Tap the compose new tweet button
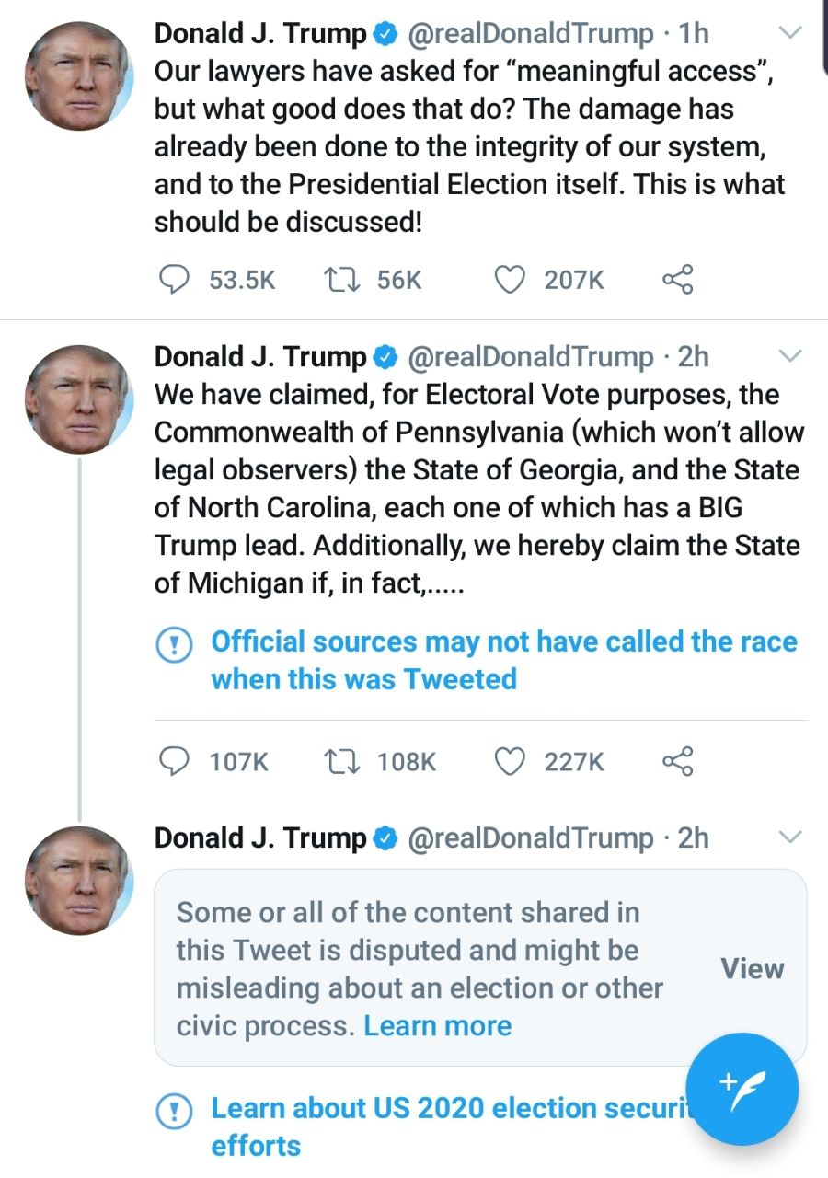828x1178 pixels. coord(742,1089)
